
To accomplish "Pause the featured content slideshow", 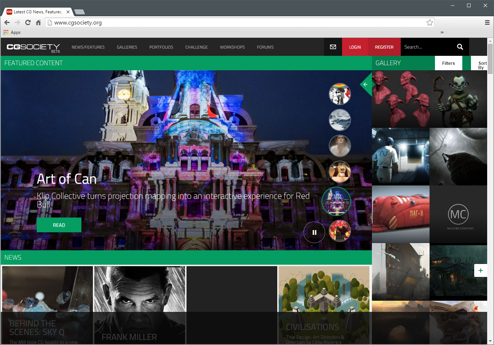I will coord(314,232).
